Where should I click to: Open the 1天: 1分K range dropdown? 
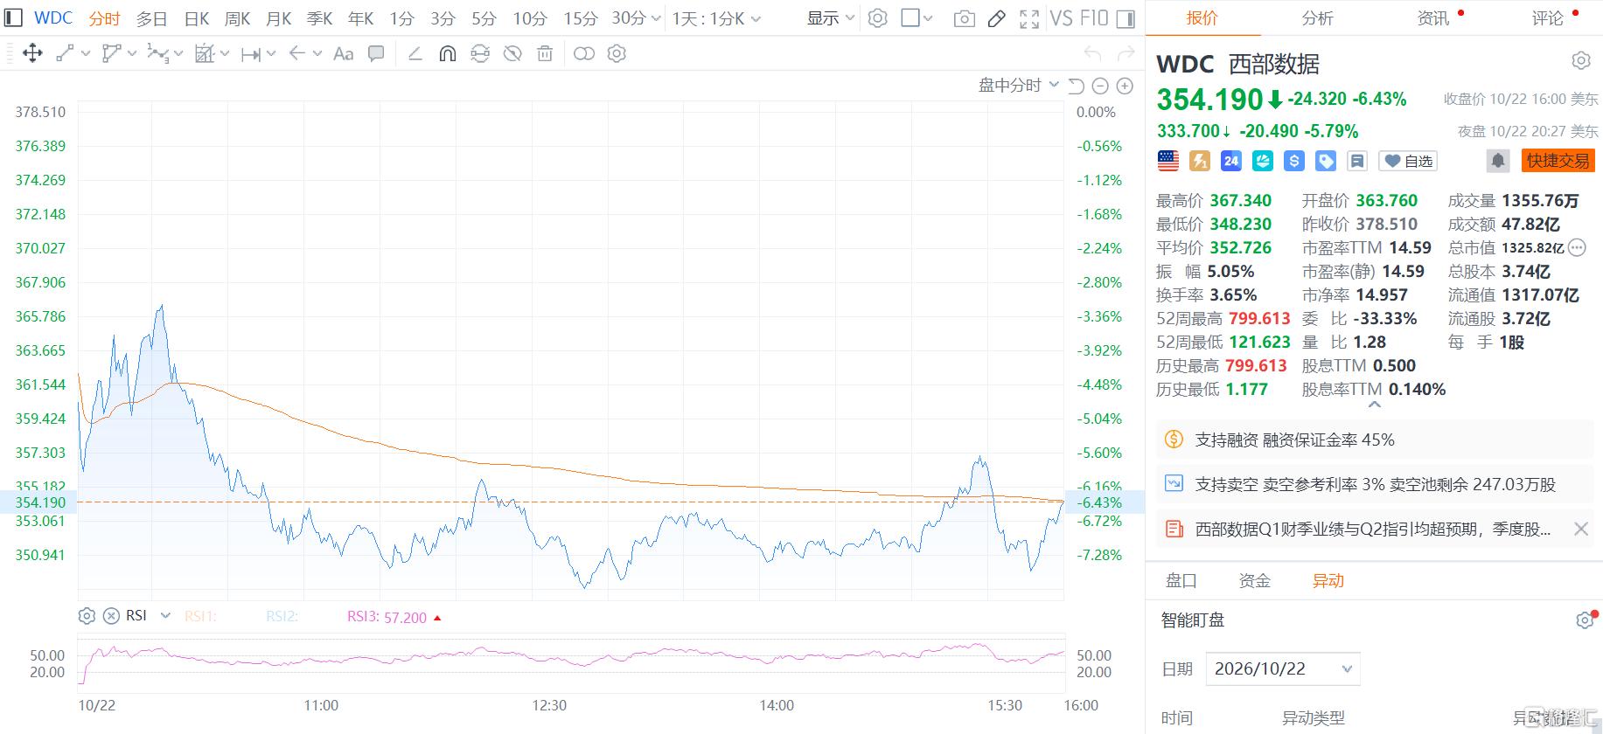click(716, 18)
